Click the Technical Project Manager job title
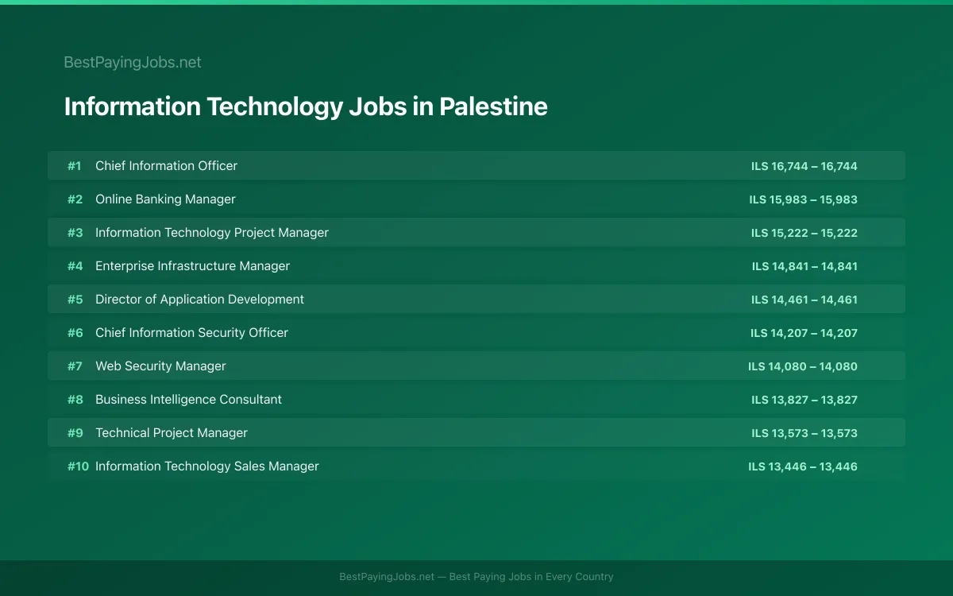Viewport: 953px width, 596px height. 172,433
